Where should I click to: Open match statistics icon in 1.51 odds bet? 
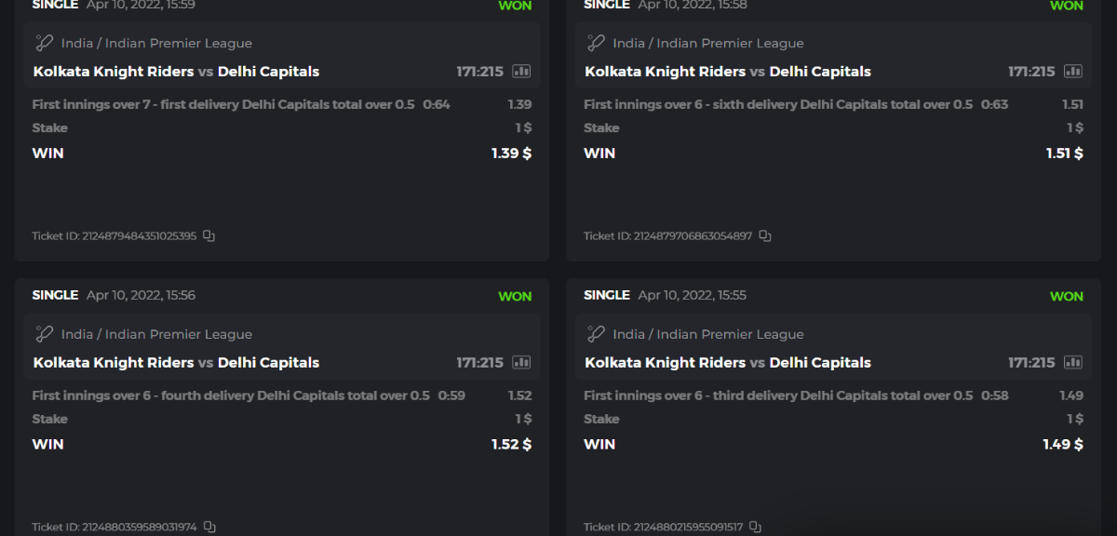point(1073,72)
